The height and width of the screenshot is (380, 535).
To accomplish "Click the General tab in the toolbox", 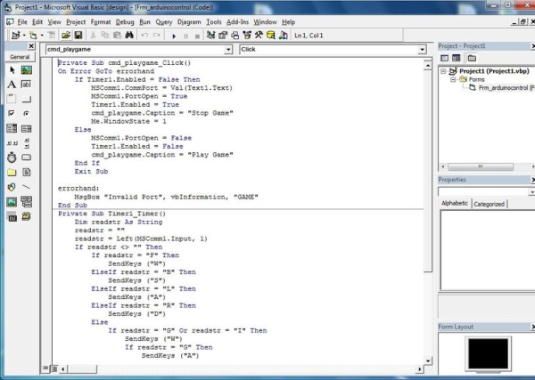I will point(20,57).
